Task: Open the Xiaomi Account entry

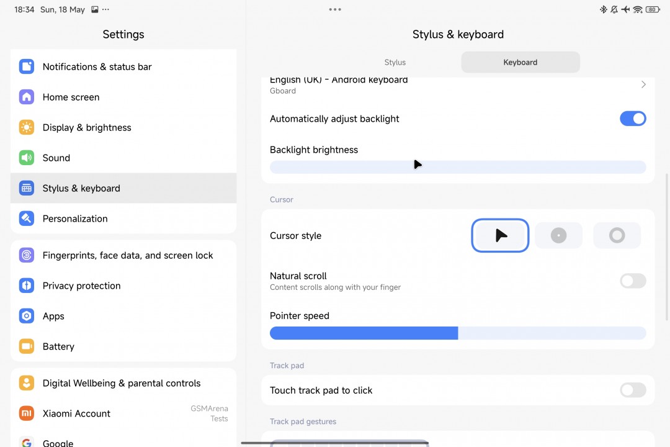Action: click(76, 413)
